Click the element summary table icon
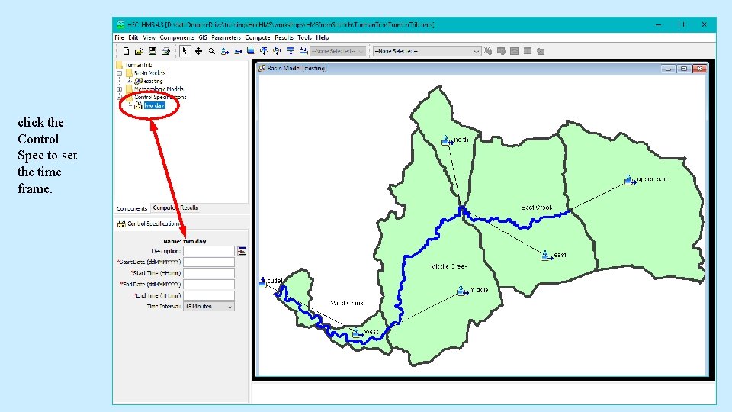This screenshot has height=412, width=732. pos(528,51)
